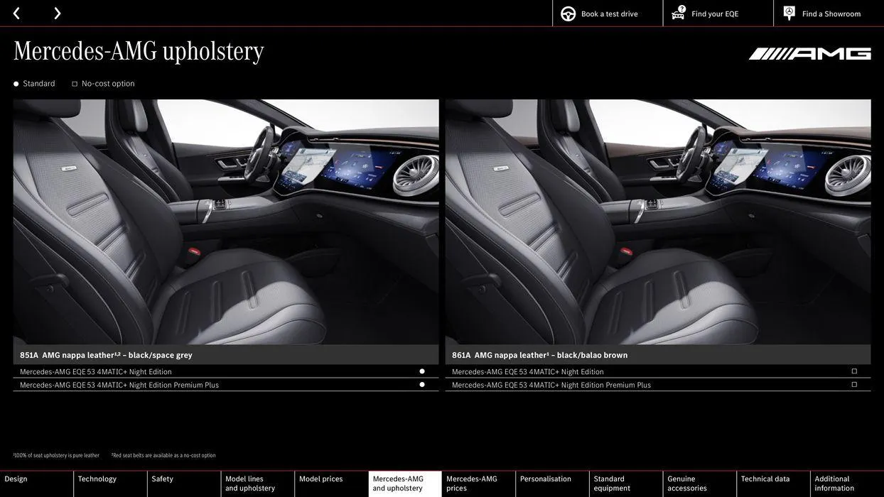Click Mercedes-AMG upholstery page title

pyautogui.click(x=139, y=50)
